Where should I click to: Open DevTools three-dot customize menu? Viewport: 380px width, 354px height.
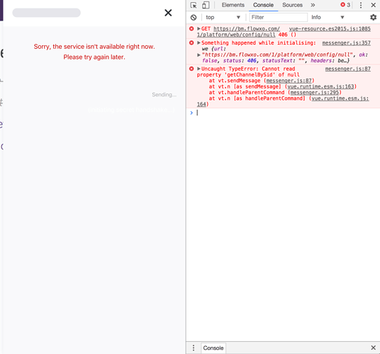pyautogui.click(x=361, y=5)
